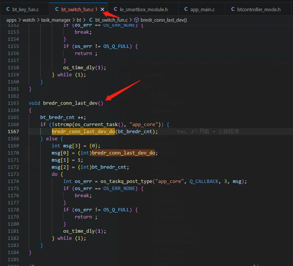Screen dimensions: 293x266
Task: Click 'return ;' on line 1179
Action: pos(86,217)
